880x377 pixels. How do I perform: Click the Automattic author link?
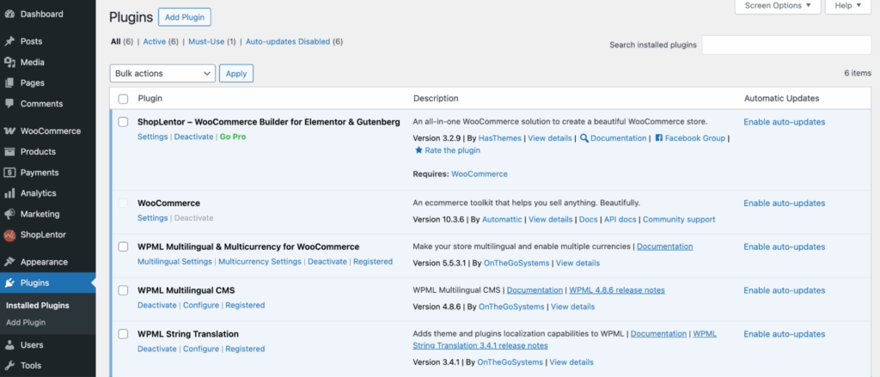click(502, 219)
